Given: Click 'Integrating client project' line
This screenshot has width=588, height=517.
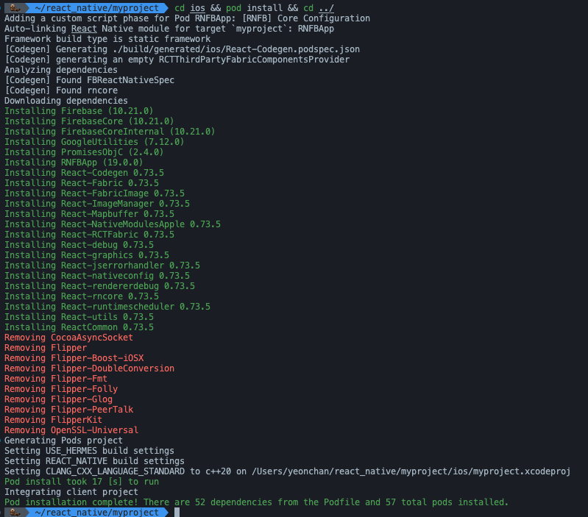Looking at the screenshot, I should click(71, 492).
